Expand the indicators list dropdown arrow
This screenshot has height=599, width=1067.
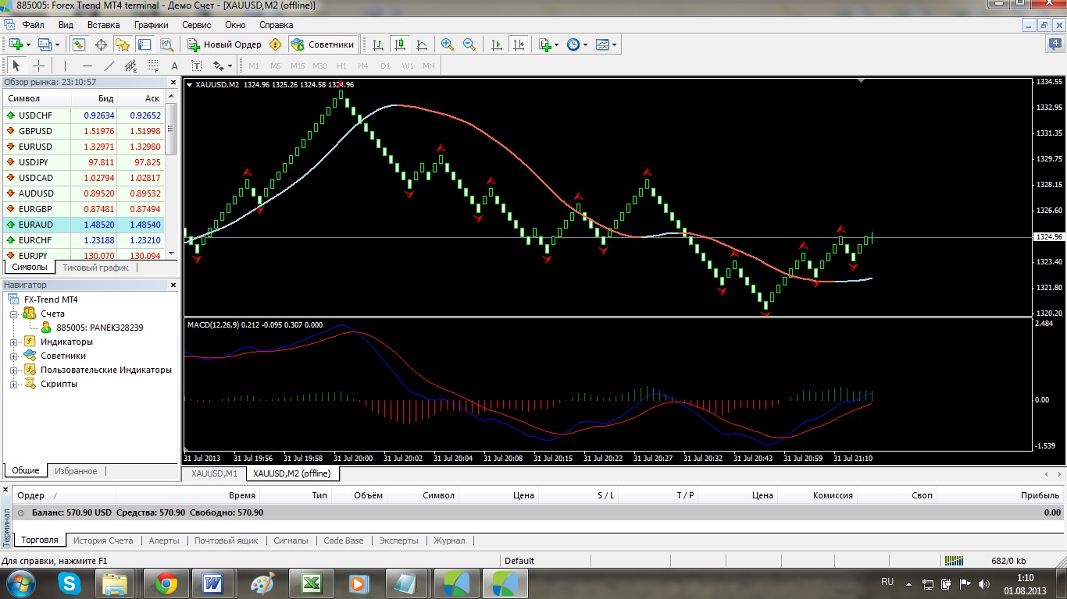tap(556, 44)
